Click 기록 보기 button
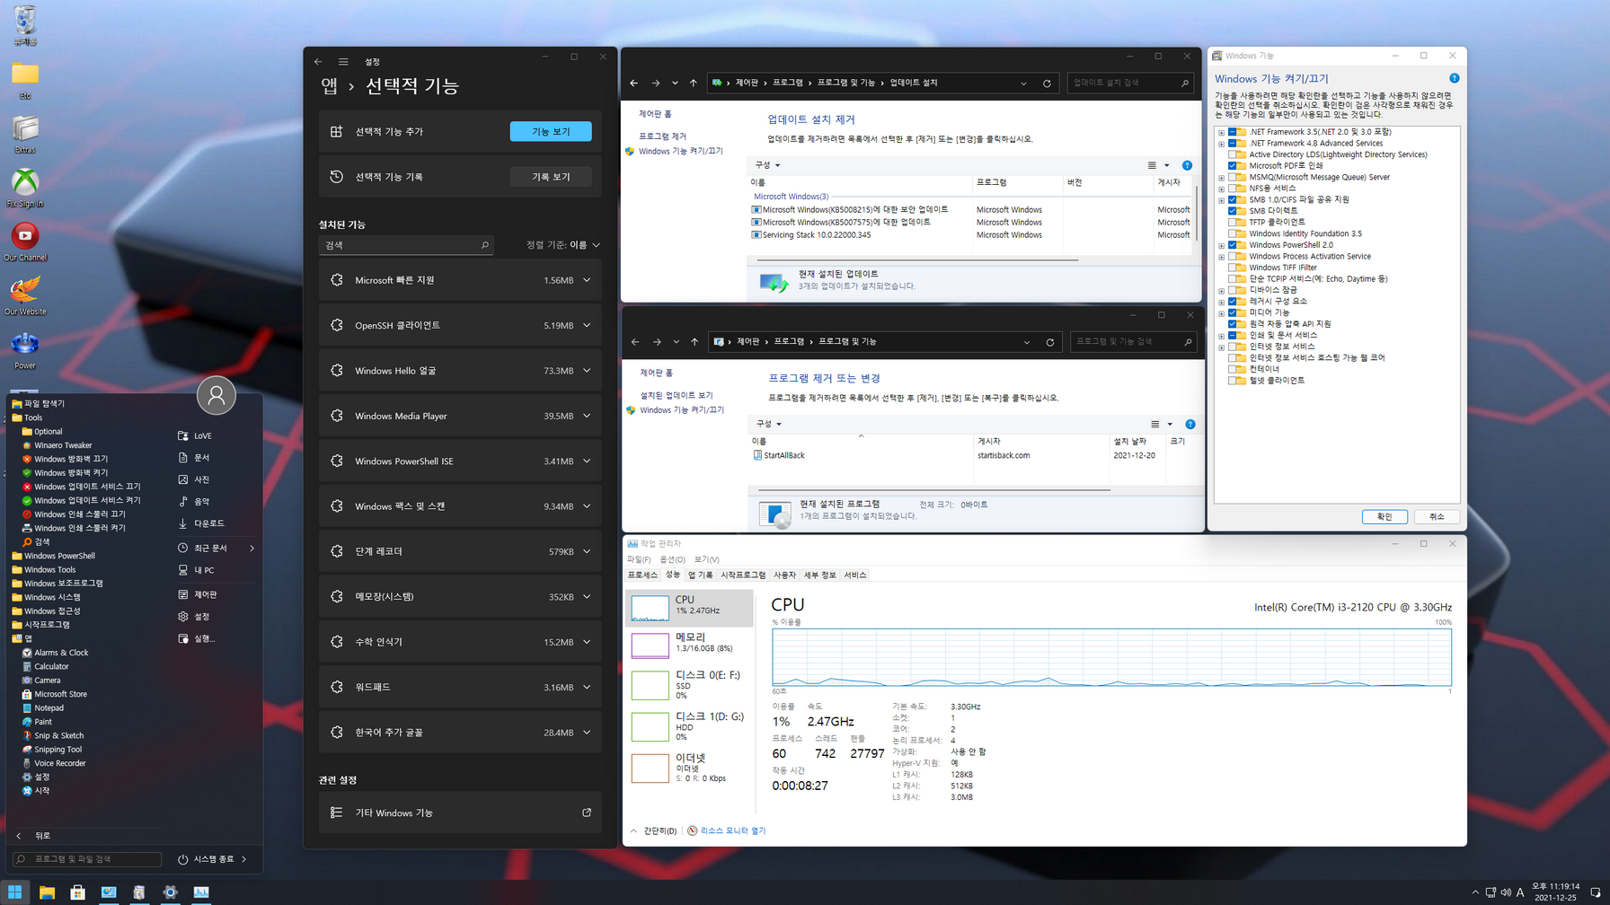This screenshot has width=1610, height=905. point(551,177)
